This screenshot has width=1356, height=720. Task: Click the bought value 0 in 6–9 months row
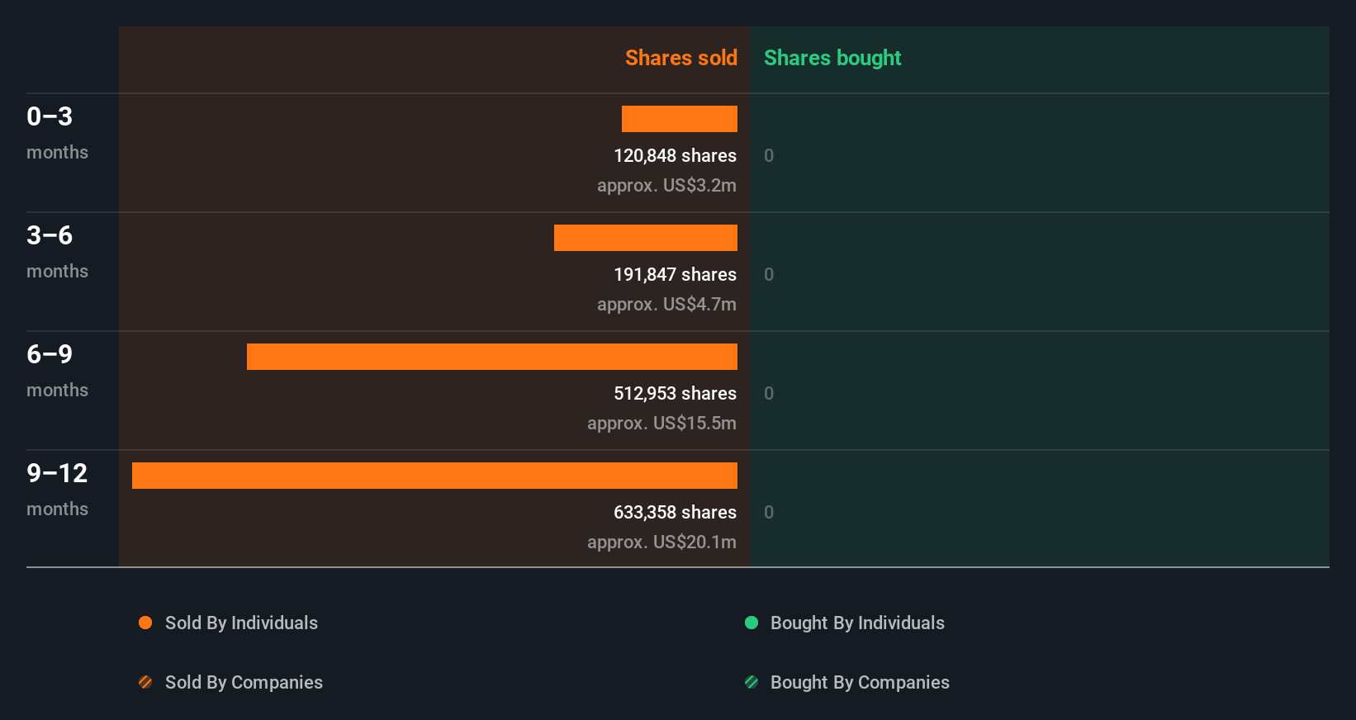[x=769, y=393]
